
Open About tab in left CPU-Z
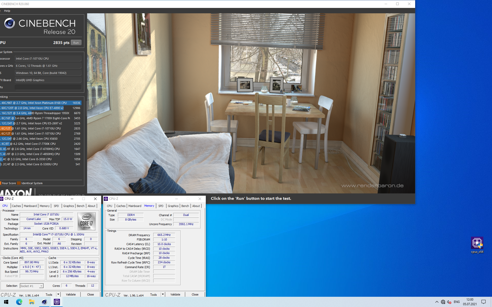point(91,206)
